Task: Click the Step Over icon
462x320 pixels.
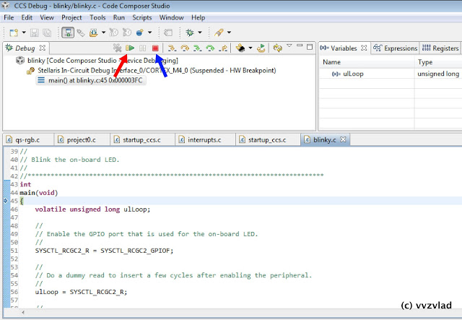Action: (x=185, y=48)
